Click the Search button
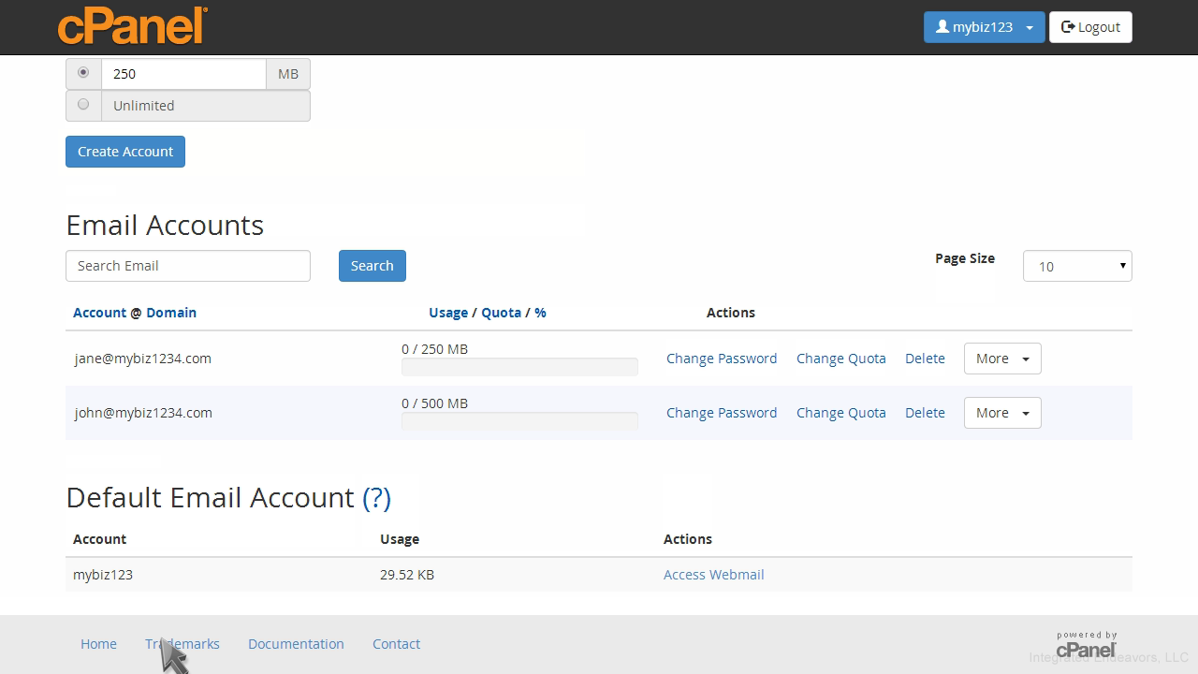Image resolution: width=1198 pixels, height=674 pixels. pyautogui.click(x=372, y=266)
